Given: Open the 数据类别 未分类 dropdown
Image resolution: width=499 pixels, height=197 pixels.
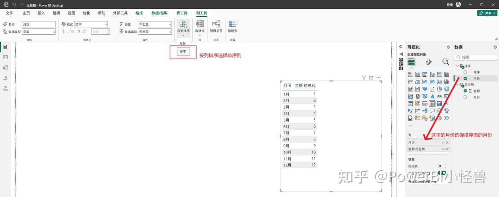Looking at the screenshot, I should point(155,32).
